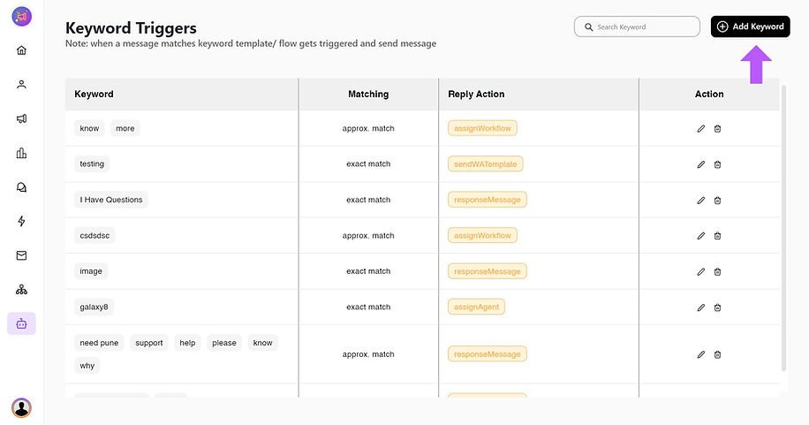Open the flow hierarchy icon in sidebar
The height and width of the screenshot is (425, 809).
pyautogui.click(x=21, y=289)
